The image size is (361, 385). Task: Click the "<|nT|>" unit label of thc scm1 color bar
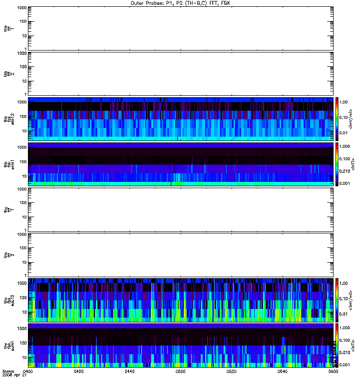click(x=353, y=346)
